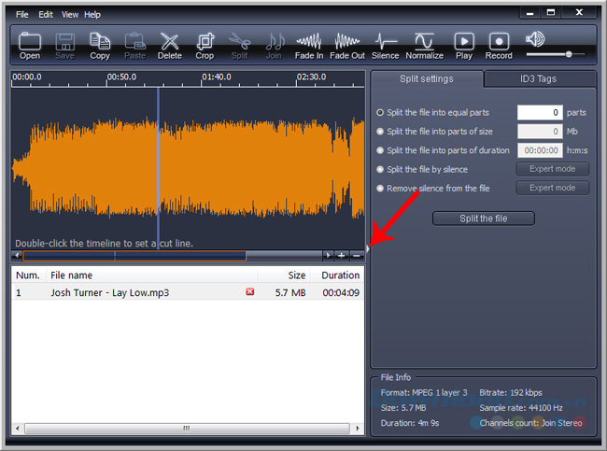Click the Open file toolbar icon
607x451 pixels.
30,44
